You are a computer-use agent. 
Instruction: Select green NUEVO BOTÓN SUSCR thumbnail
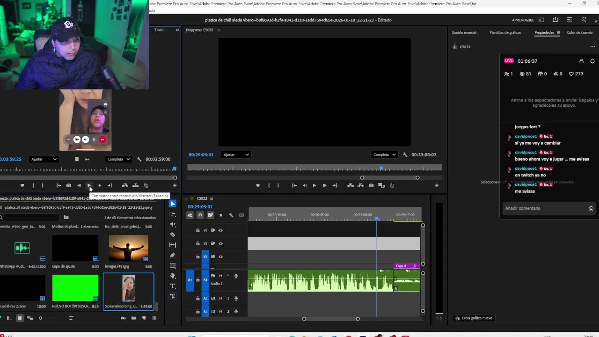[x=75, y=287]
